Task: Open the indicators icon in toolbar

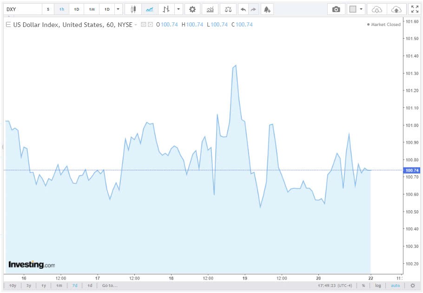Action: (x=210, y=9)
